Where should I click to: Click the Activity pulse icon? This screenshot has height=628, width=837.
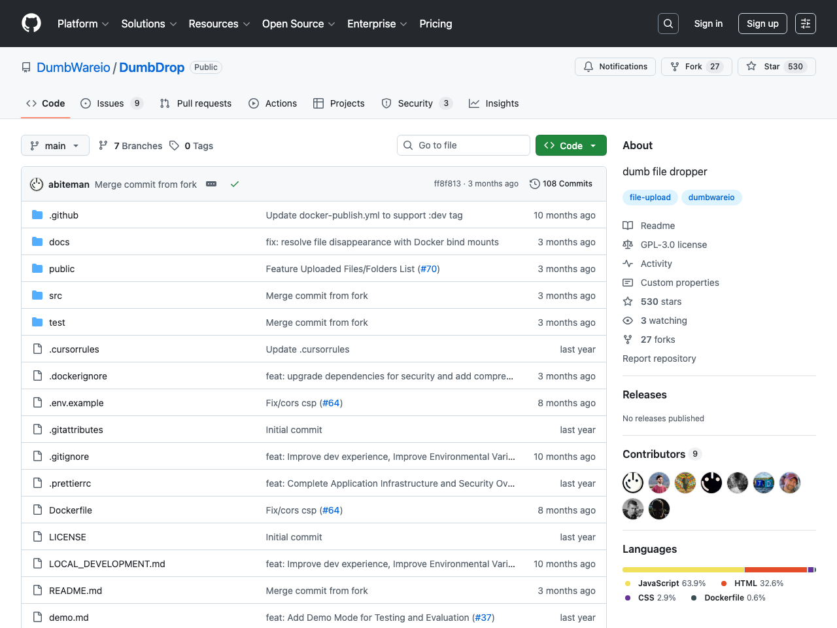pyautogui.click(x=628, y=263)
